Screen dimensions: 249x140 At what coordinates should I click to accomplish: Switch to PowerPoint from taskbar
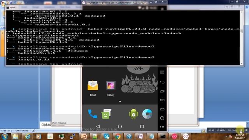(x=84, y=136)
